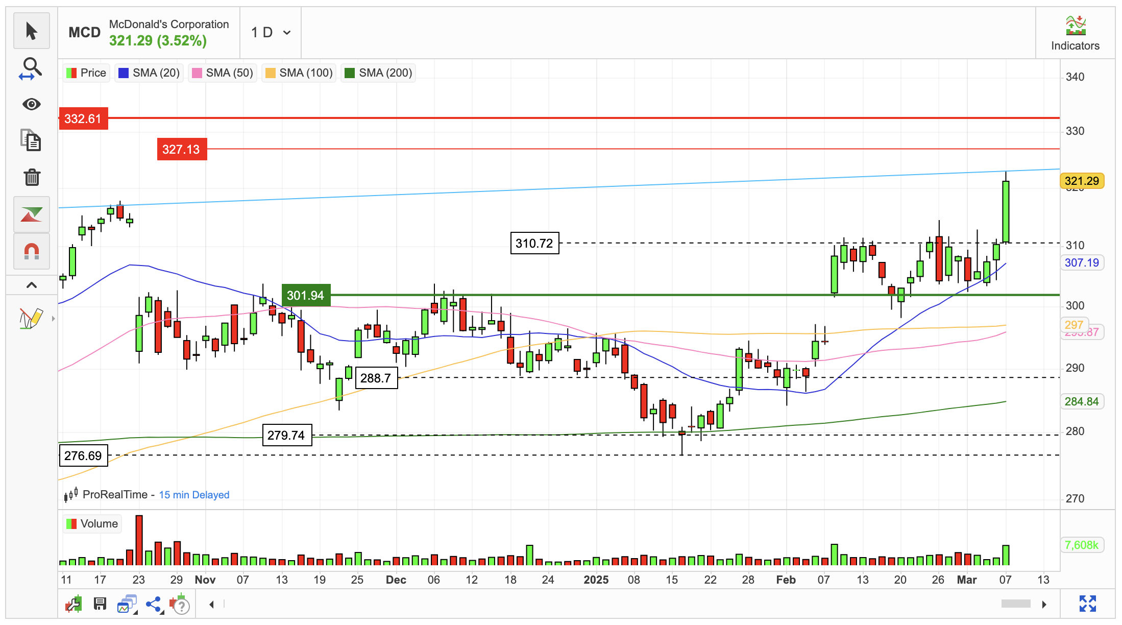Select the cursor pointer tool
Image resolution: width=1122 pixels, height=625 pixels.
[x=32, y=31]
